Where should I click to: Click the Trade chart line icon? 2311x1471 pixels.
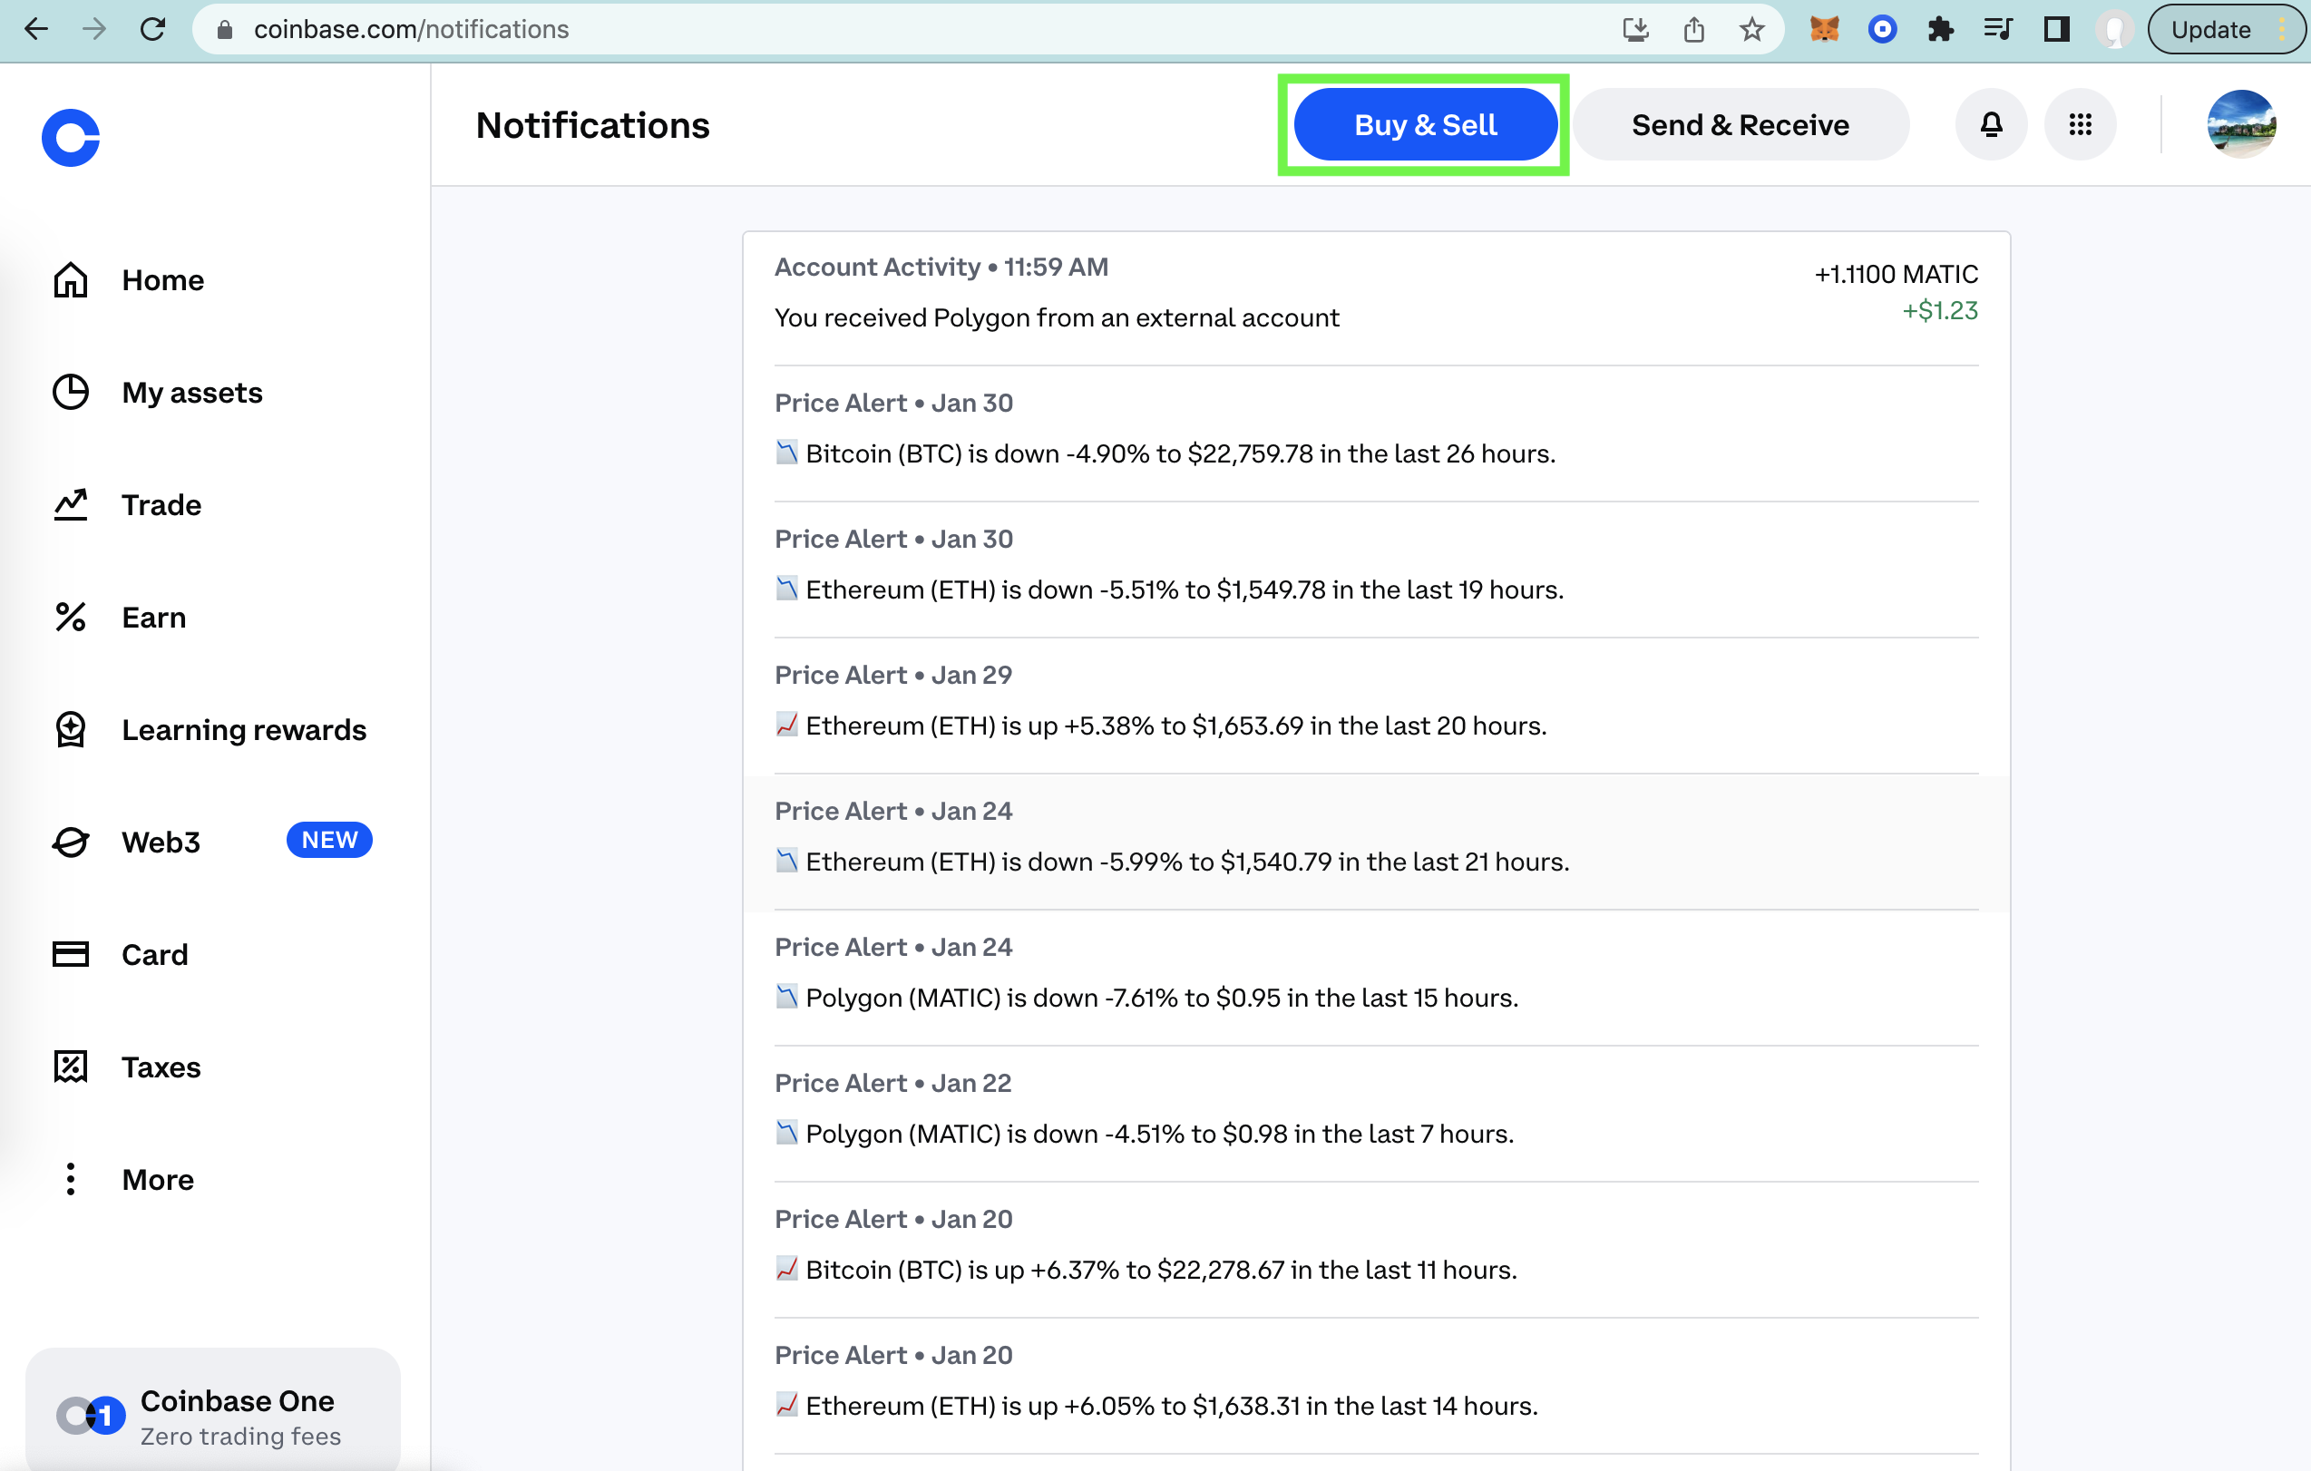click(x=70, y=505)
